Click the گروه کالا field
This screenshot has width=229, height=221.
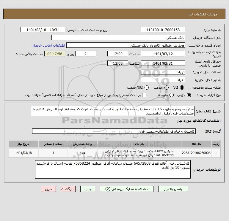(114, 131)
